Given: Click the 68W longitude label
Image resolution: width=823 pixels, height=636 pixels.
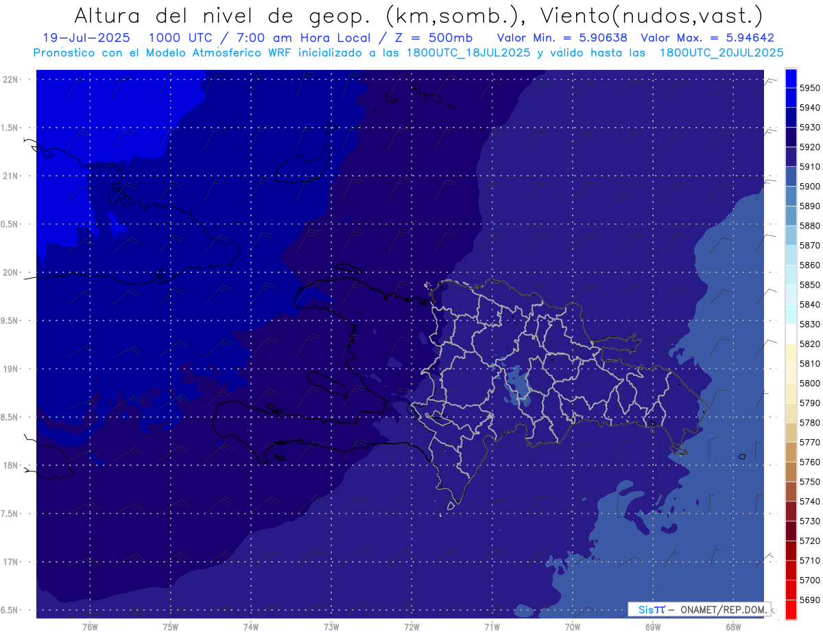Looking at the screenshot, I should [x=733, y=627].
